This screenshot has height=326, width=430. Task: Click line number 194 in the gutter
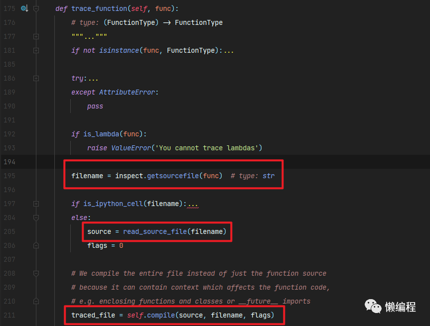tap(9, 162)
